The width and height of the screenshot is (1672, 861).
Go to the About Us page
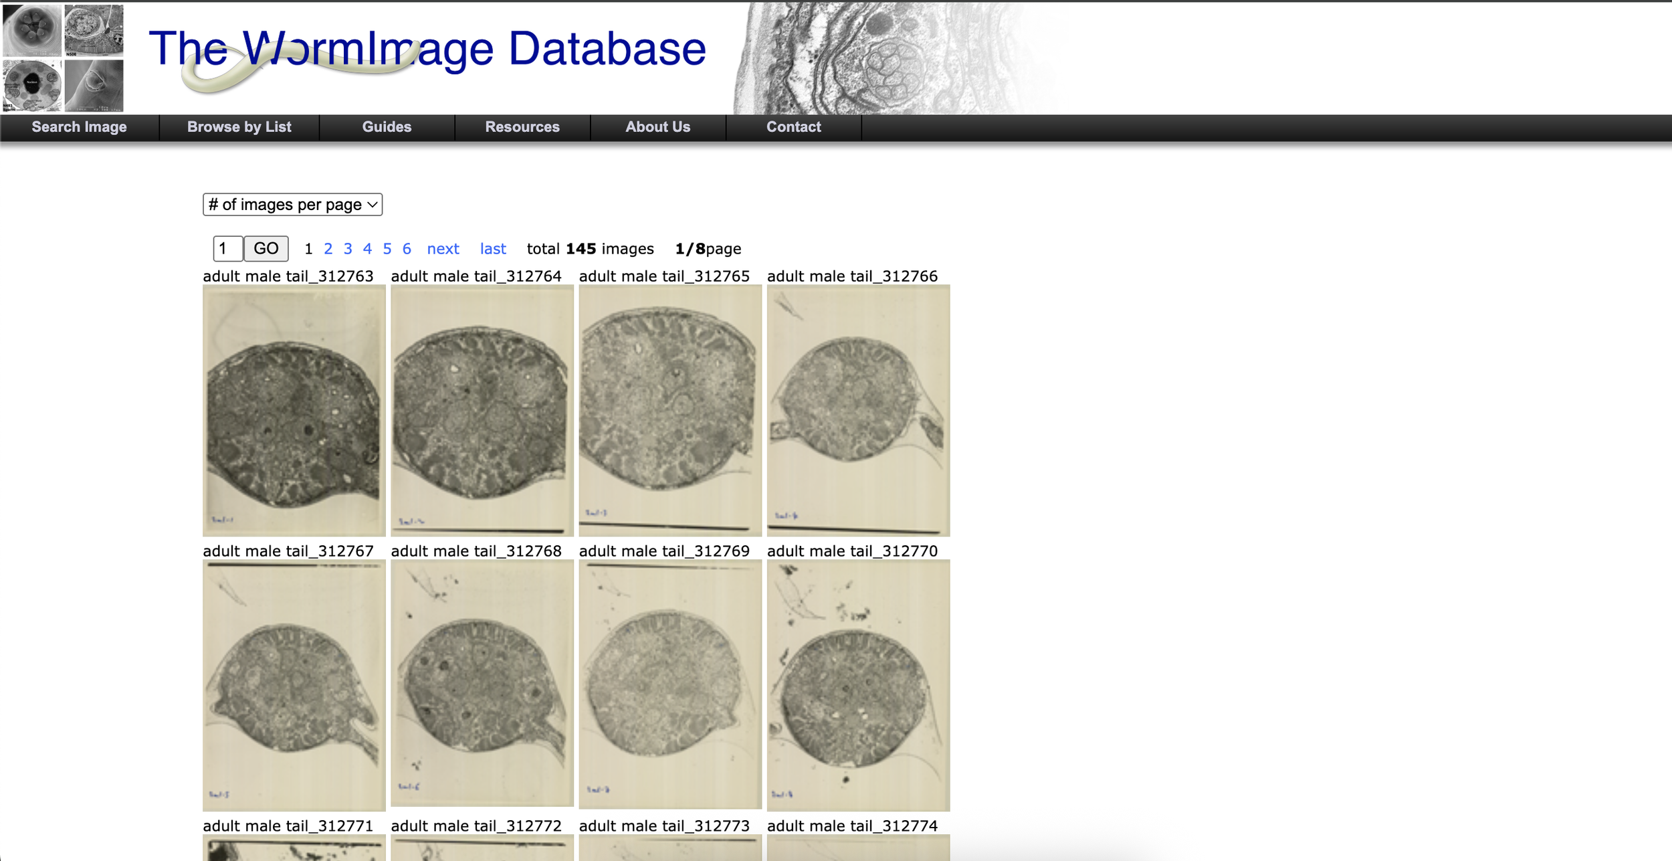(657, 127)
